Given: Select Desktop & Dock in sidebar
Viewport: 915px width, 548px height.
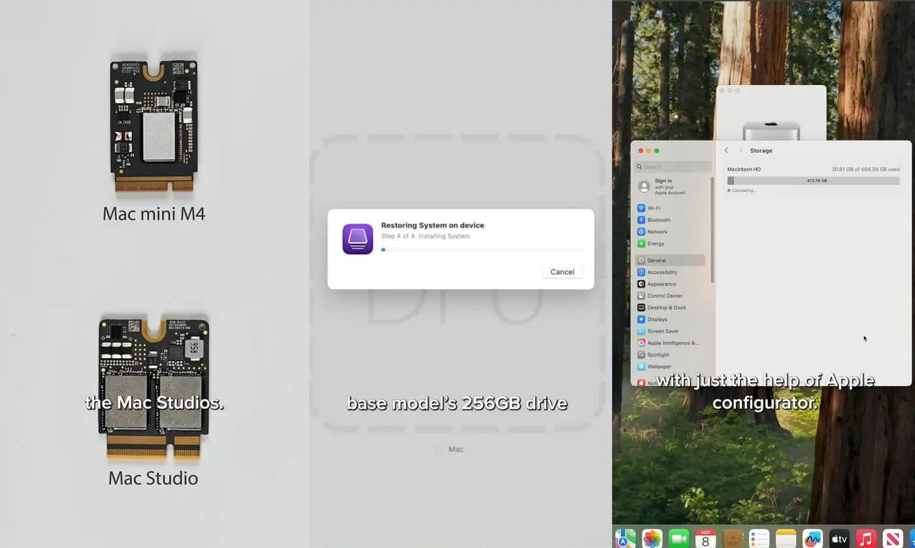Looking at the screenshot, I should pos(666,308).
